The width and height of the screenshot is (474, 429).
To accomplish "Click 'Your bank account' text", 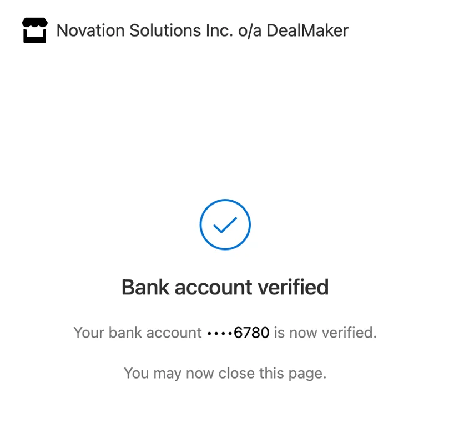I will (138, 333).
